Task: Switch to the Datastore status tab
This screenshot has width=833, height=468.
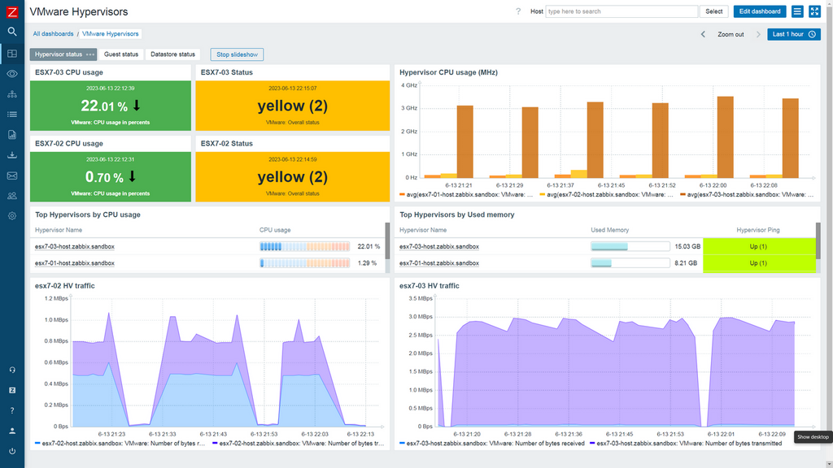Action: coord(173,54)
